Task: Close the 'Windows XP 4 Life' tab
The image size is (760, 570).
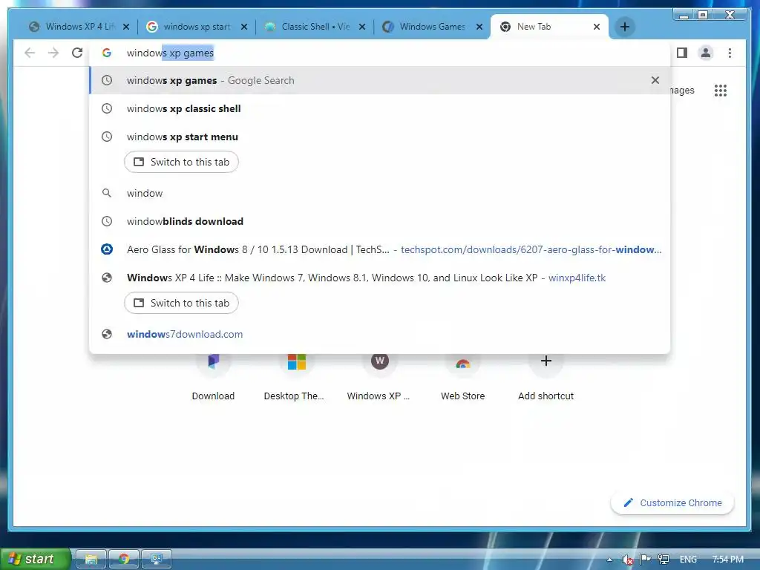Action: coord(126,27)
